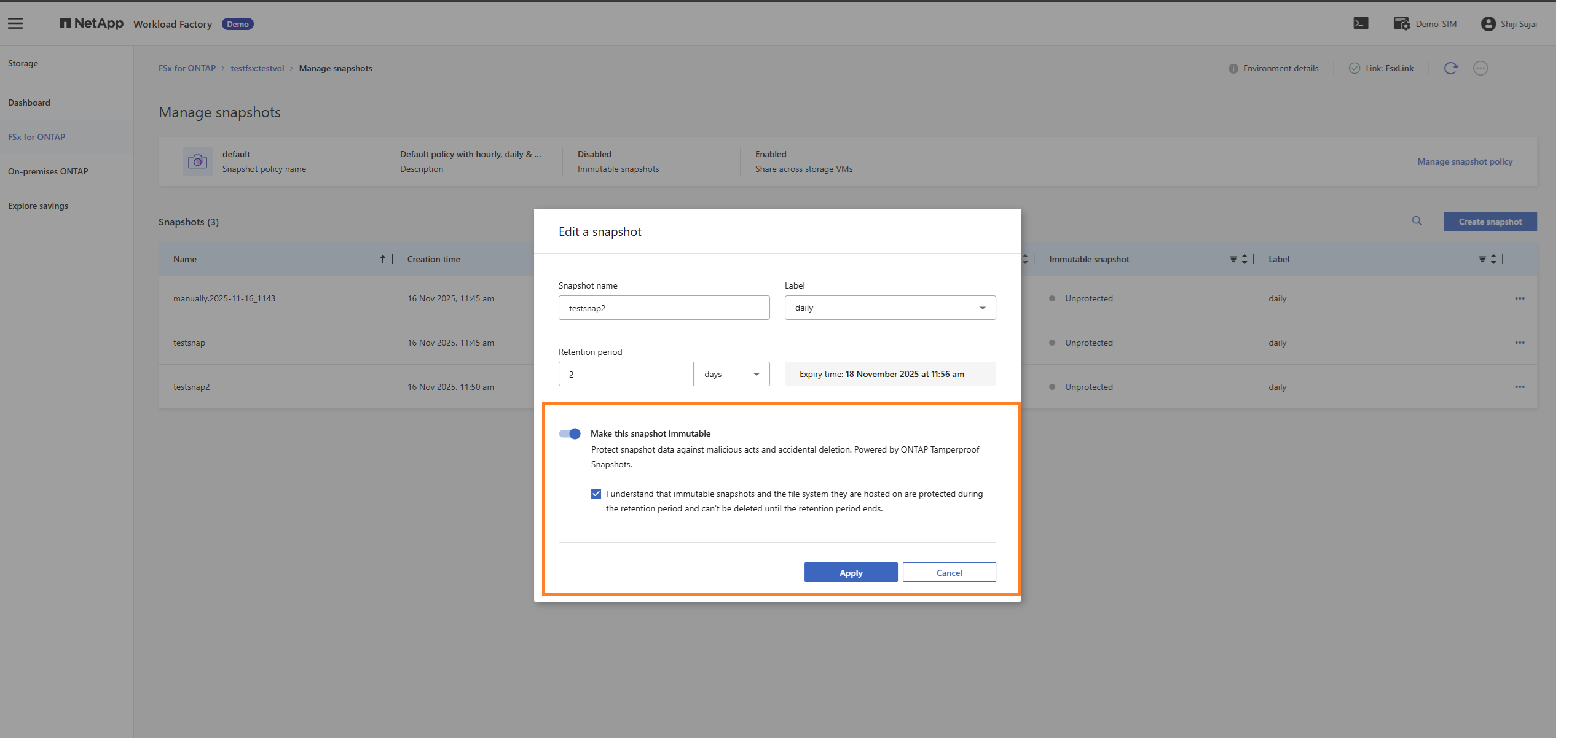The height and width of the screenshot is (738, 1569).
Task: Go to Dashboard in sidebar
Action: pos(29,103)
